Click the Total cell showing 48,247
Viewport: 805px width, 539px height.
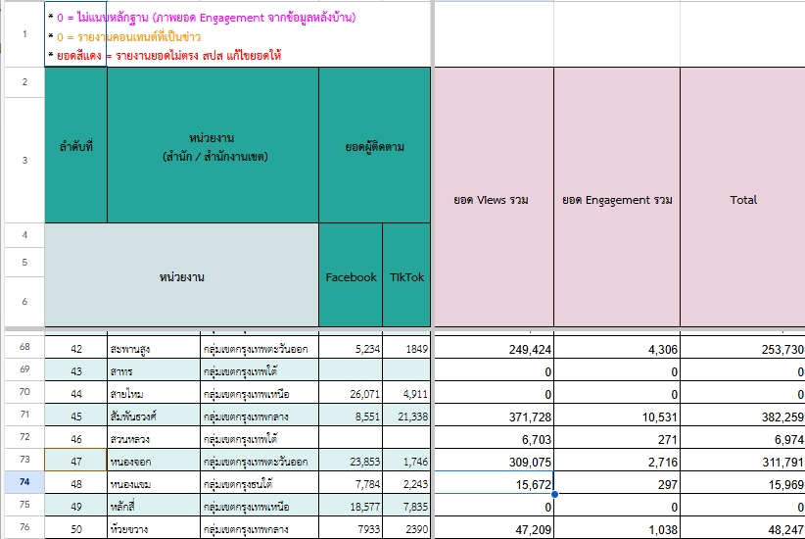click(742, 528)
